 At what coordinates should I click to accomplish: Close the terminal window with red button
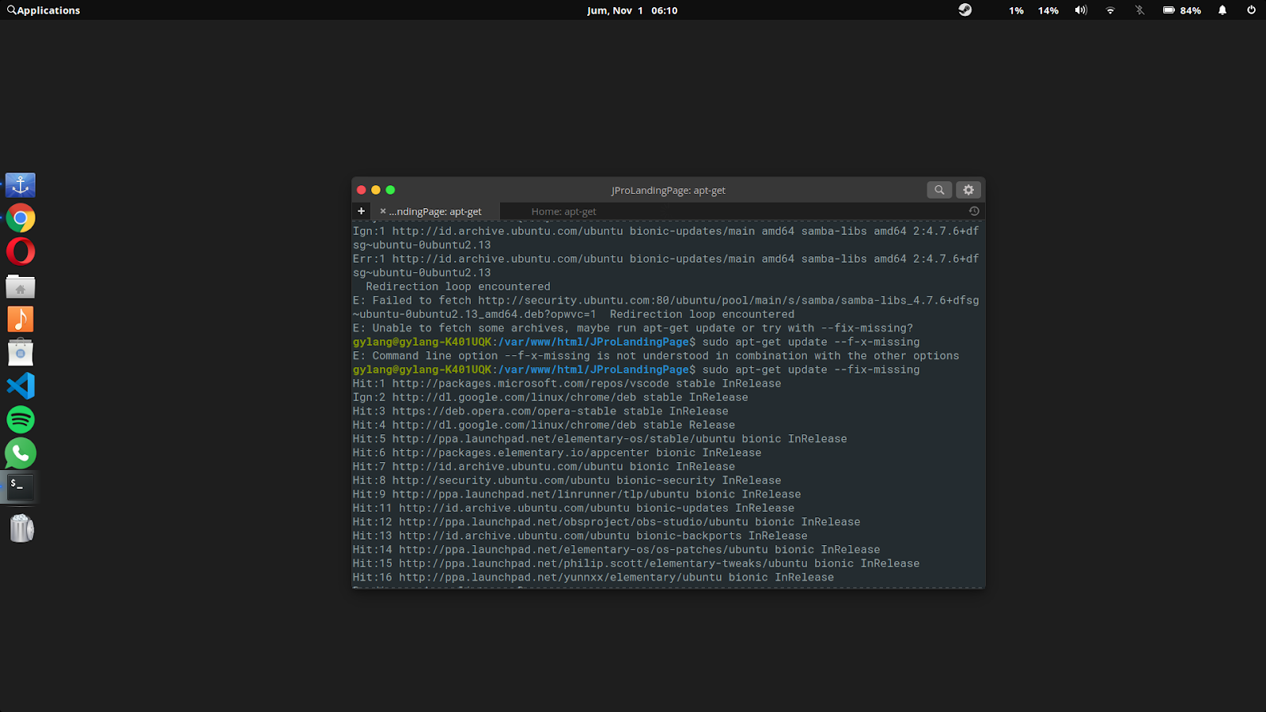pos(362,190)
